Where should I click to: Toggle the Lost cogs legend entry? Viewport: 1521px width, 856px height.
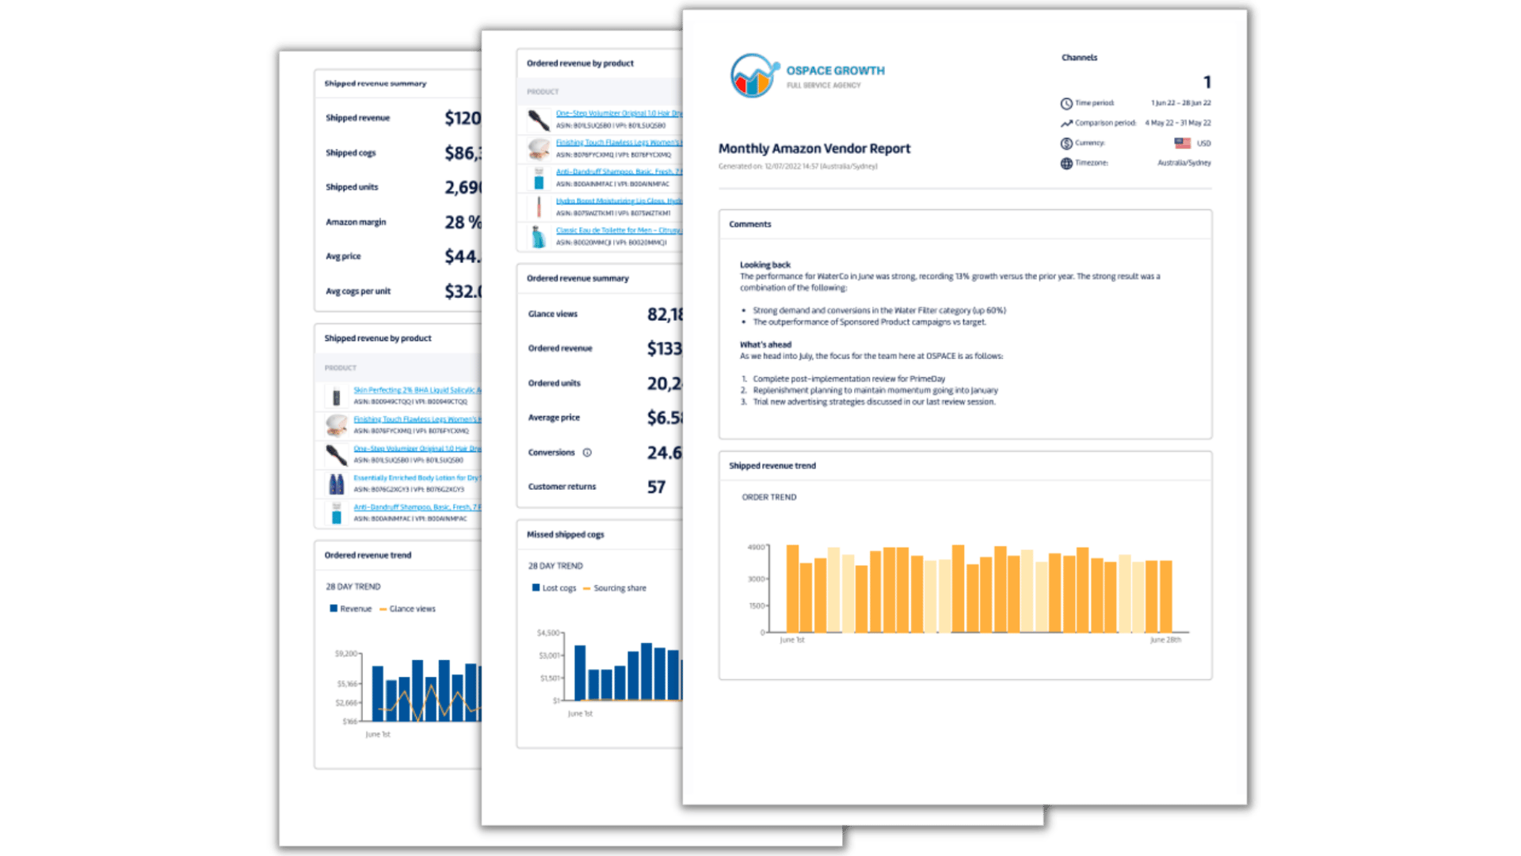point(553,588)
